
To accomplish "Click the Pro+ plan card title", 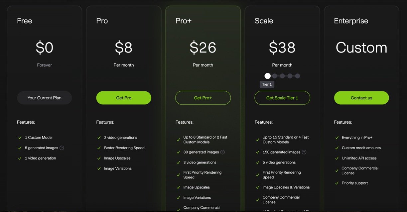I will pos(184,21).
